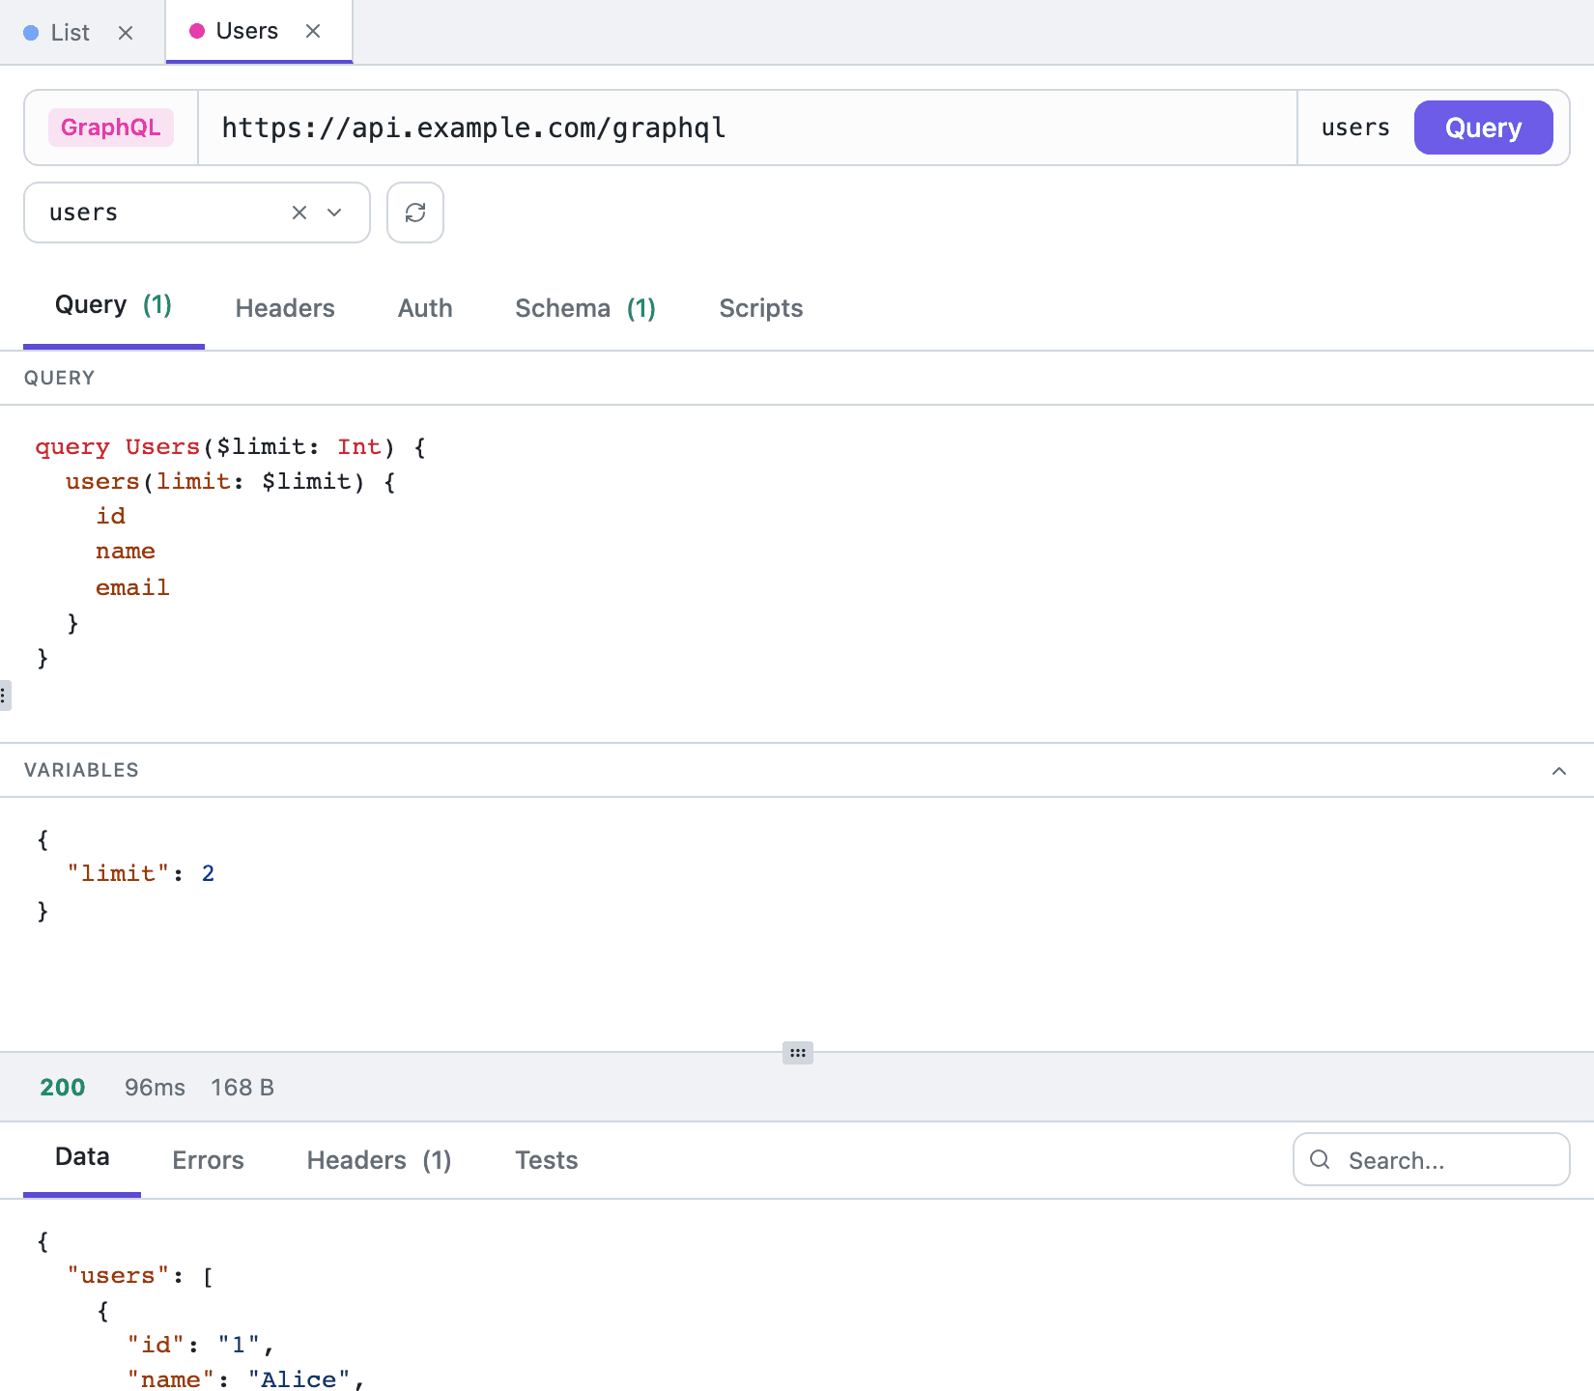Click the email field in query

pos(132,587)
